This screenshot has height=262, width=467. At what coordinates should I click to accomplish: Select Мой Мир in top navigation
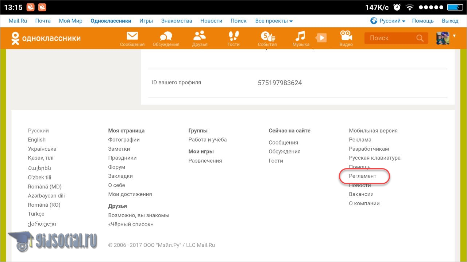tap(71, 21)
